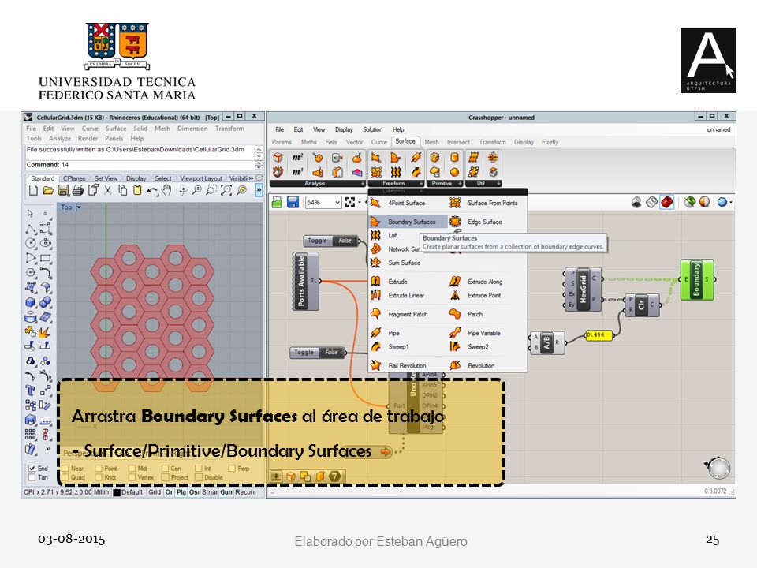Toggle the Cen osnap checkbox

coord(165,468)
